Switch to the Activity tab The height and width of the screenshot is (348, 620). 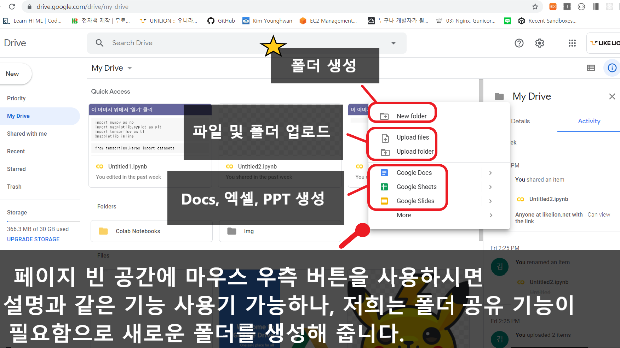(589, 121)
